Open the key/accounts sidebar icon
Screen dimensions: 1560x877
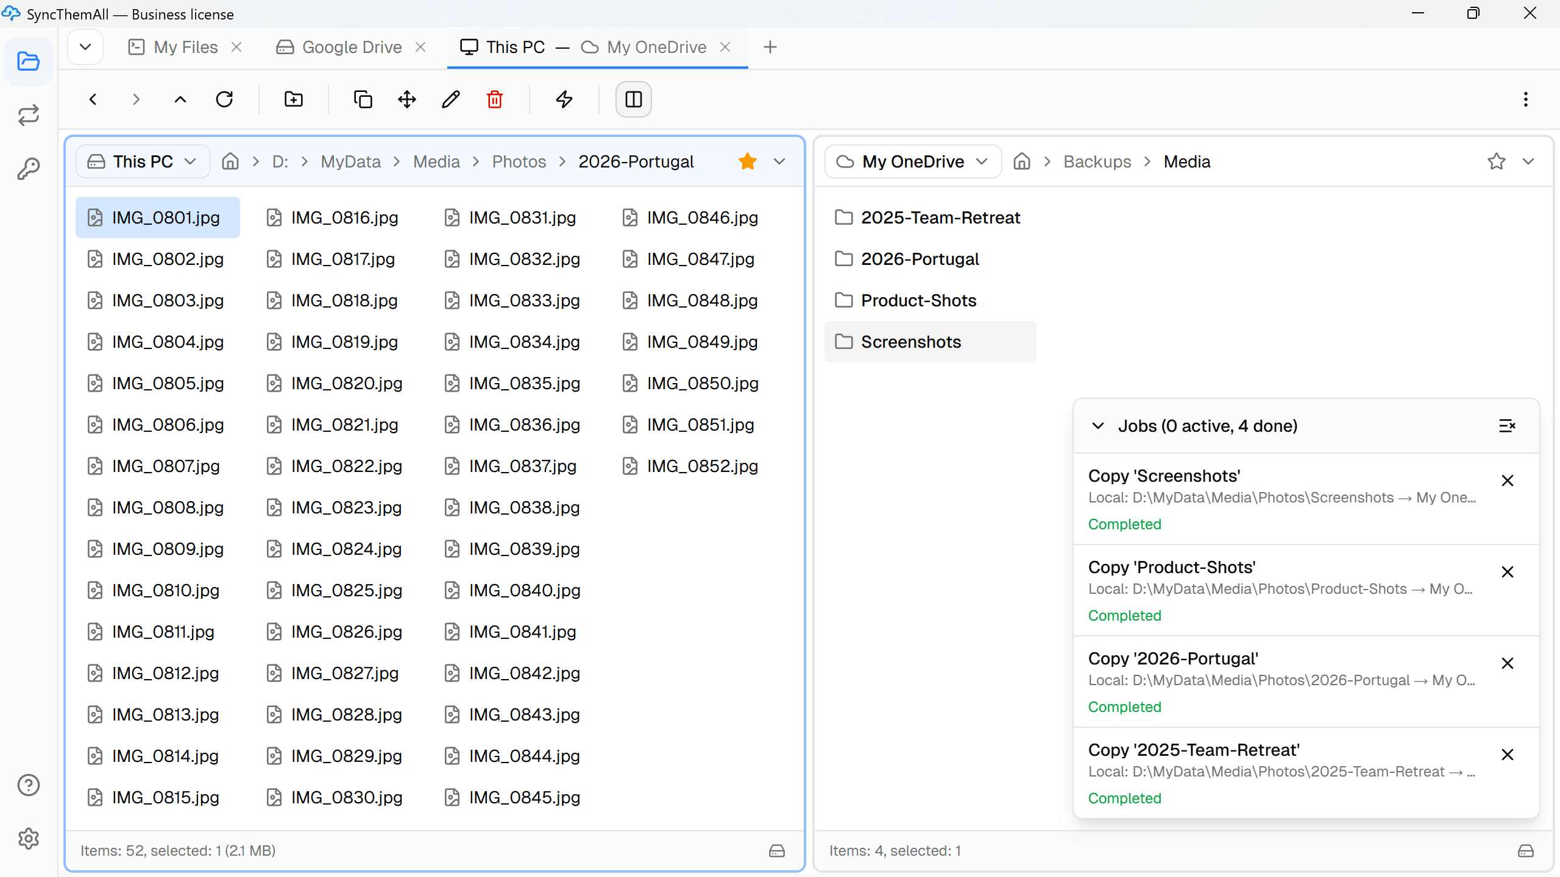coord(29,169)
